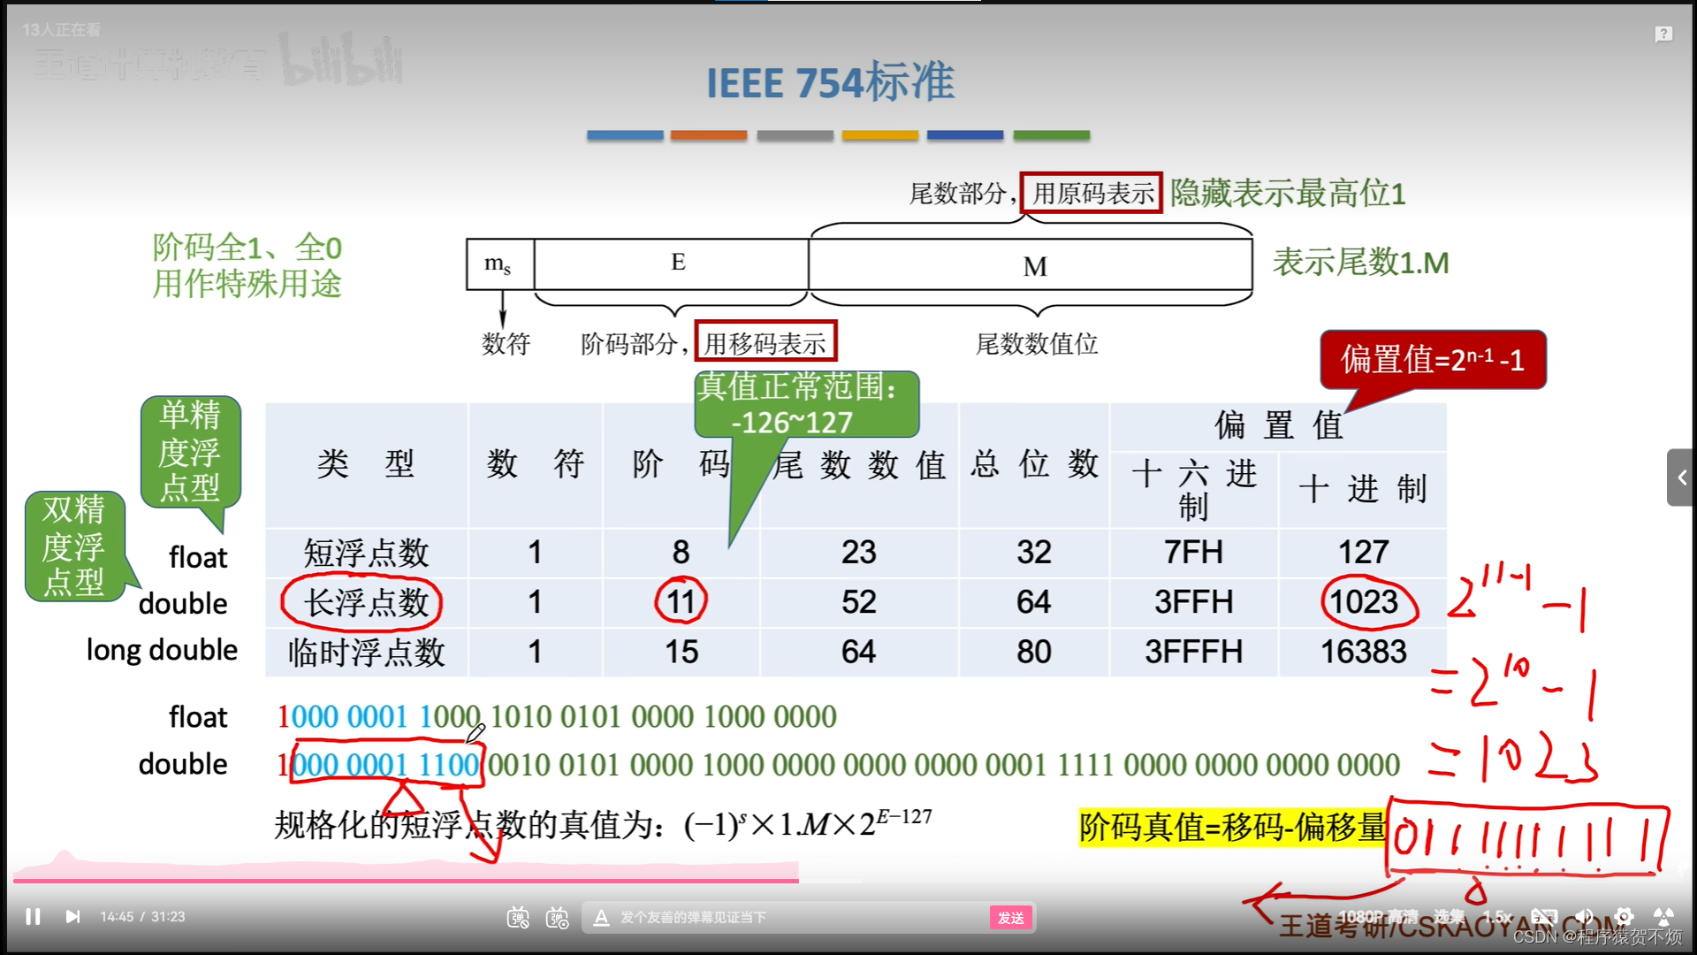Open the danmaku font style icon
The image size is (1697, 955).
coord(601,918)
